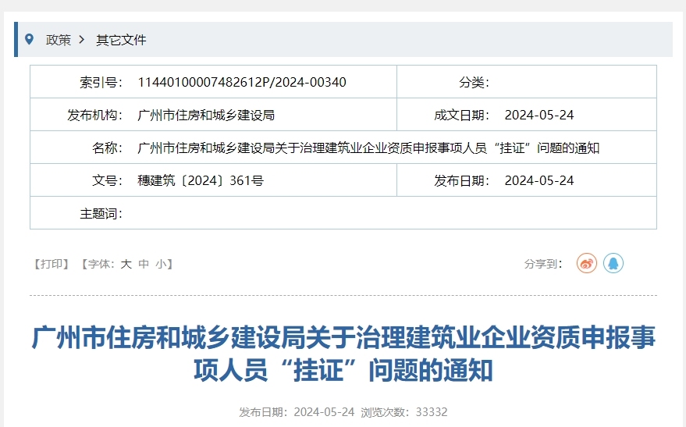This screenshot has width=686, height=427.
Task: Click the document name in 名称 row
Action: (368, 148)
